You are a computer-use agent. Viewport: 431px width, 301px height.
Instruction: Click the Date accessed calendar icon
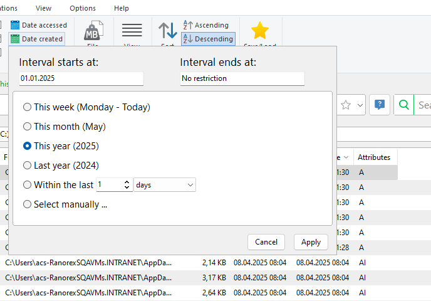pos(15,25)
